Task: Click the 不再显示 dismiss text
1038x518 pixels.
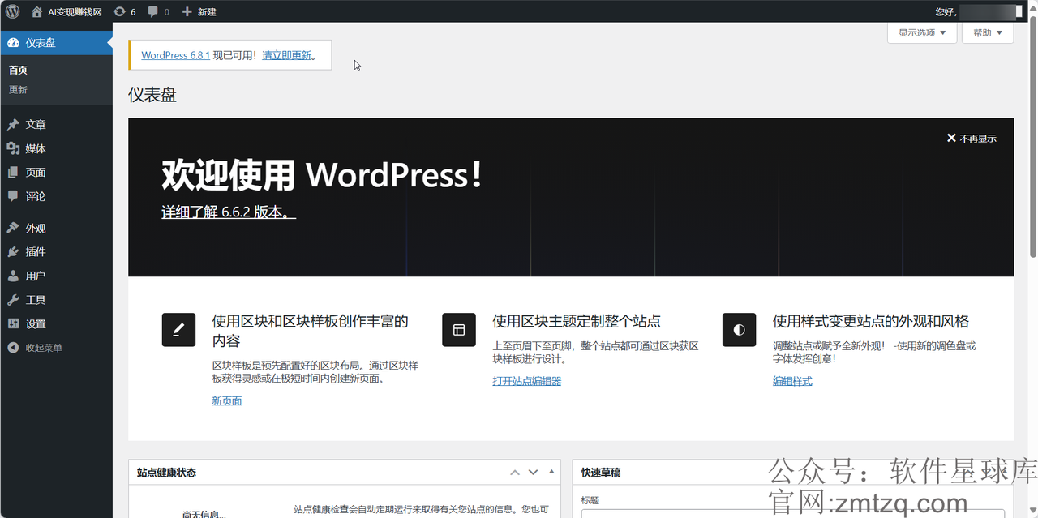Action: (x=978, y=139)
